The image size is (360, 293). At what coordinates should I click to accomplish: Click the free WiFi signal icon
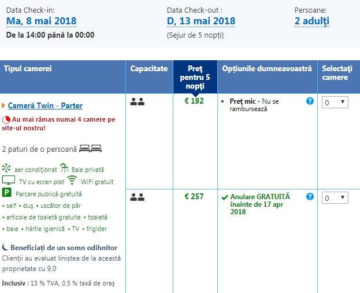click(x=72, y=180)
